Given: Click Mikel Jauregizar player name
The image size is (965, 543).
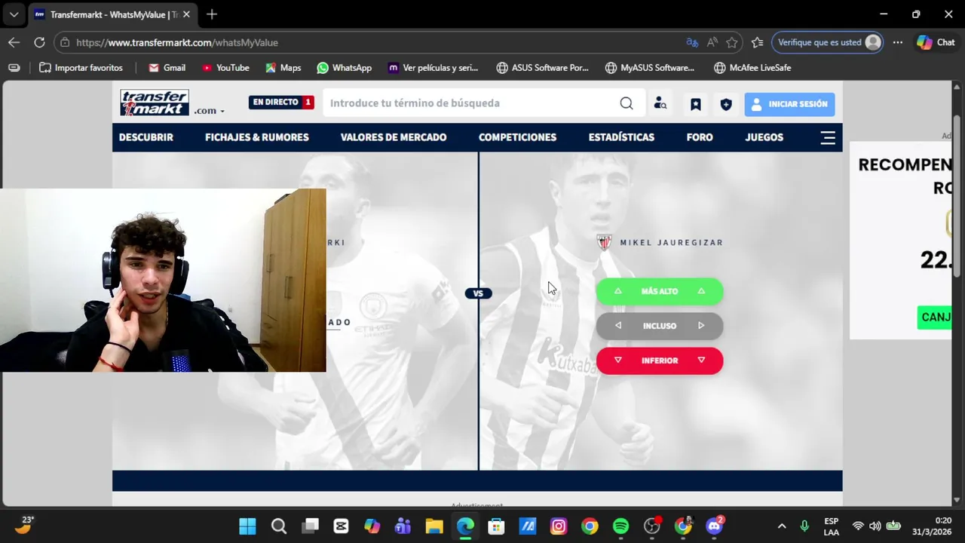Looking at the screenshot, I should [x=671, y=243].
